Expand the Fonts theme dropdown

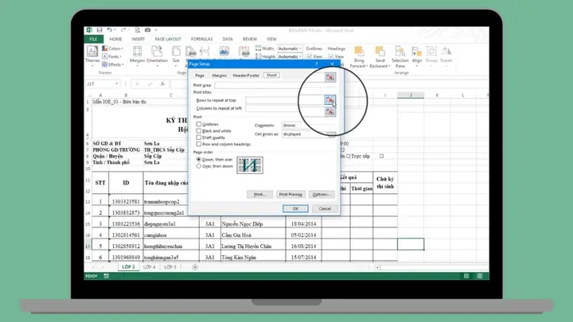112,56
